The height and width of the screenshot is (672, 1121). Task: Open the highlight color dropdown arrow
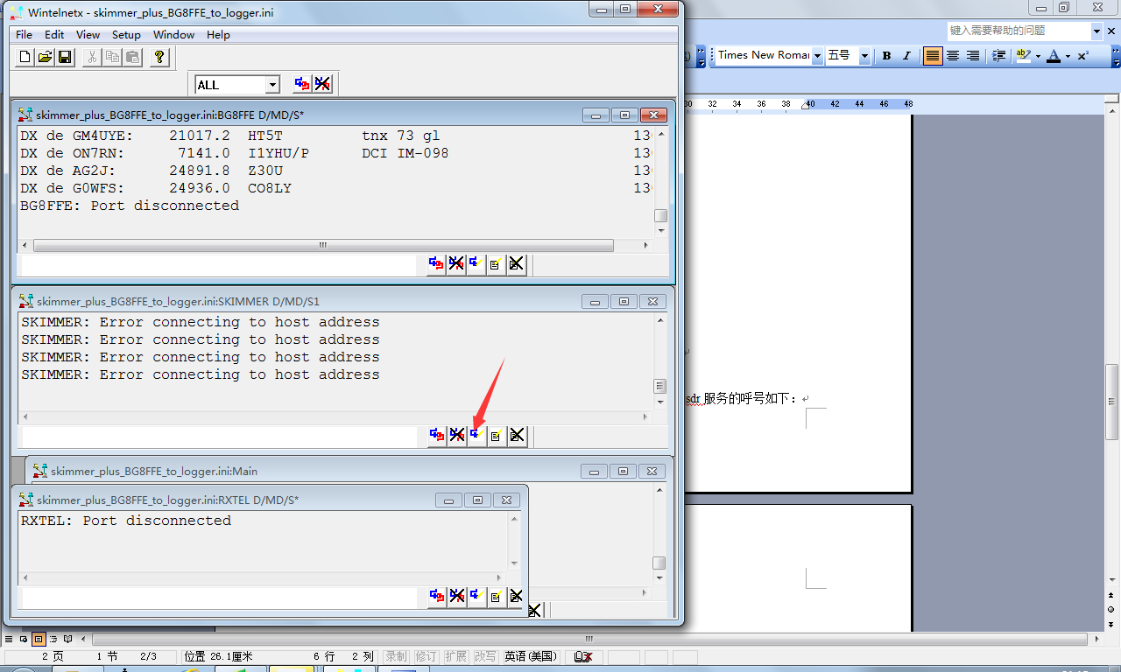coord(1038,56)
